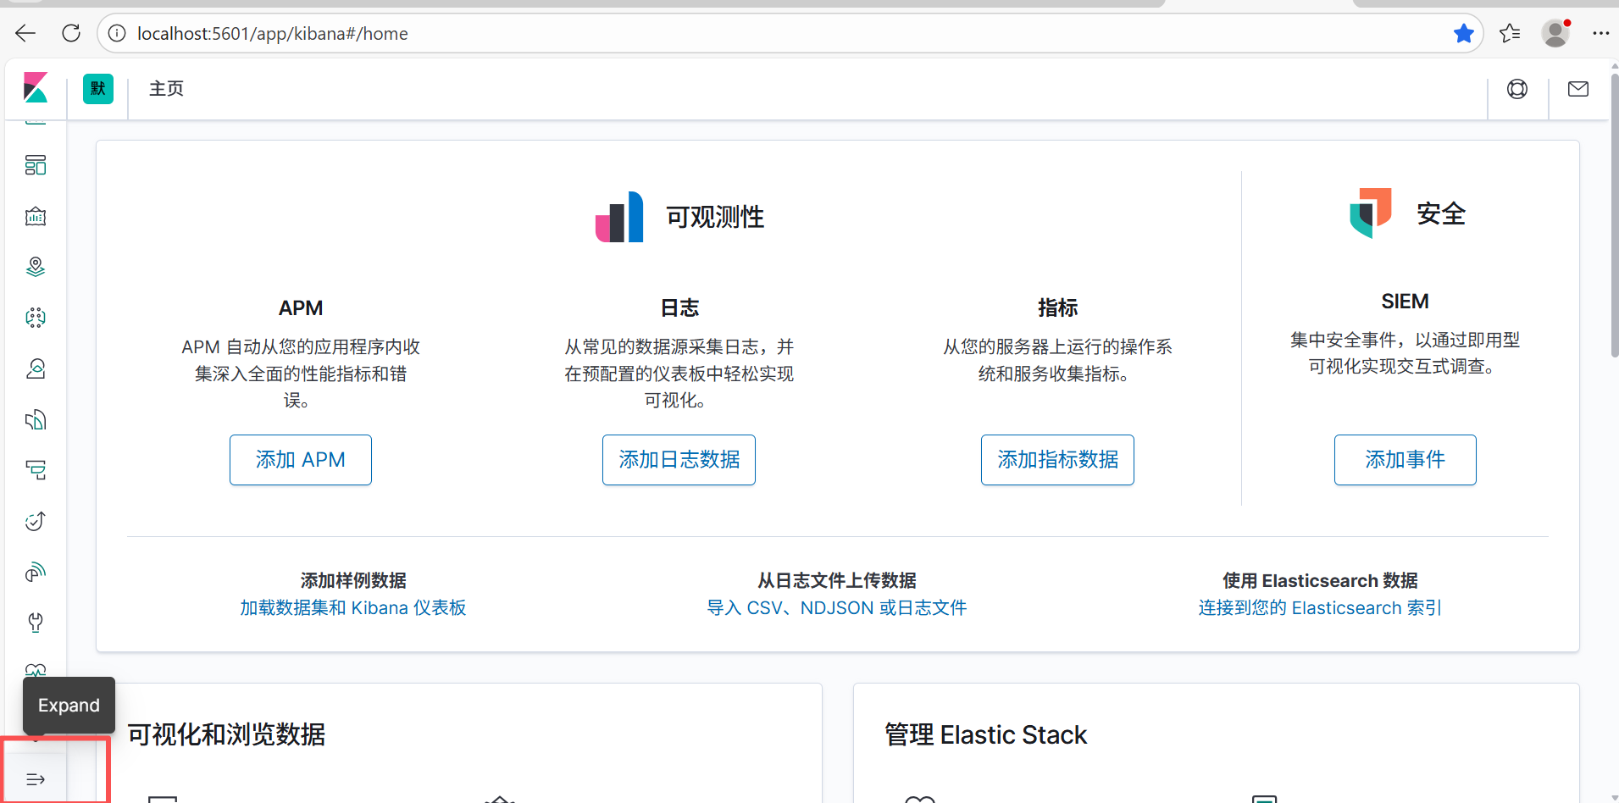Open Logs app from the side navigation
Screen dimensions: 1619x803
point(36,419)
